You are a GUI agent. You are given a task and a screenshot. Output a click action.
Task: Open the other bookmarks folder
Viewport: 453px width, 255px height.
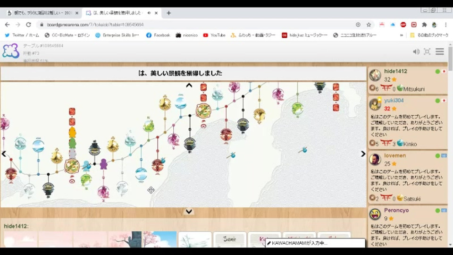point(429,35)
